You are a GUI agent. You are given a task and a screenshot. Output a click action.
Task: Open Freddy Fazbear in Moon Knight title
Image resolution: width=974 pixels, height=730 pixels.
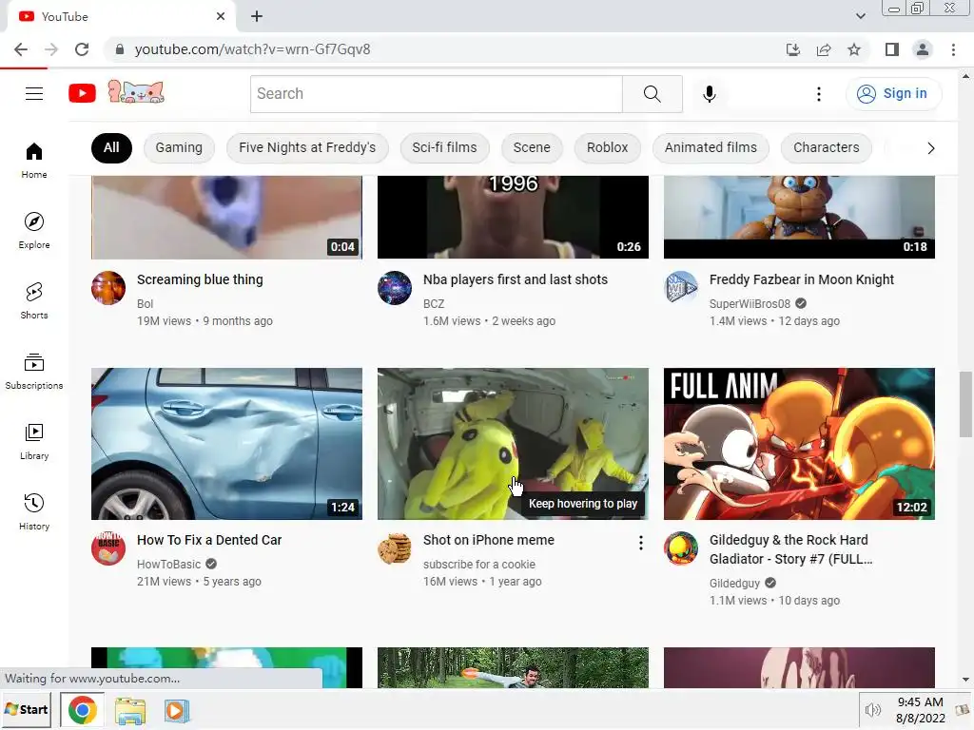[x=802, y=280]
